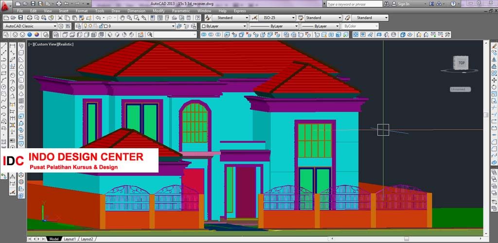Open the Unnamed coordinate system dropdown
The image size is (498, 243).
461,89
